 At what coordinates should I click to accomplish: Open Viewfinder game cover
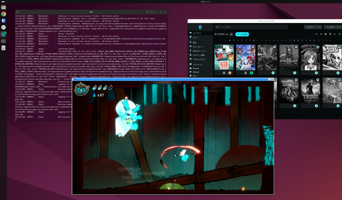[x=332, y=90]
